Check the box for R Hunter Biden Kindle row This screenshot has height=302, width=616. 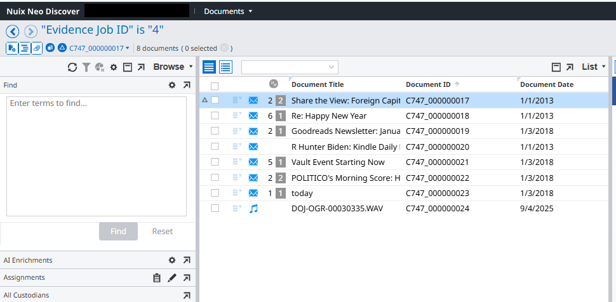coord(215,146)
